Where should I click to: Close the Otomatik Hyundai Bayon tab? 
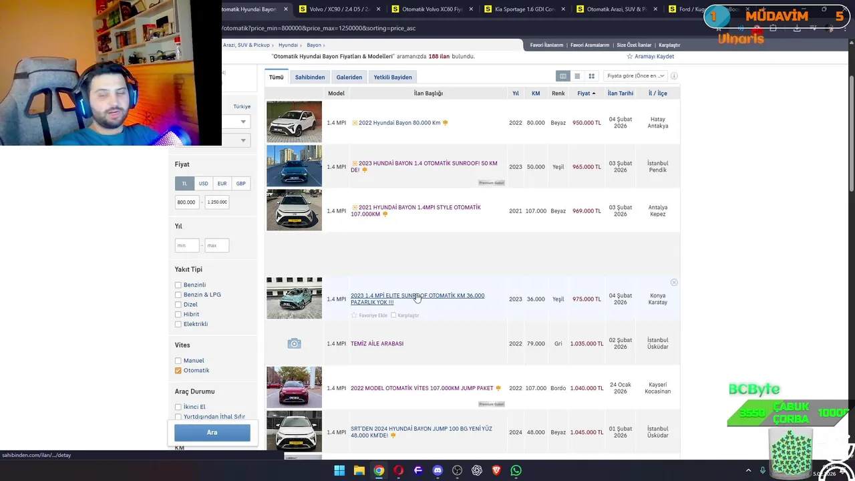click(x=286, y=9)
